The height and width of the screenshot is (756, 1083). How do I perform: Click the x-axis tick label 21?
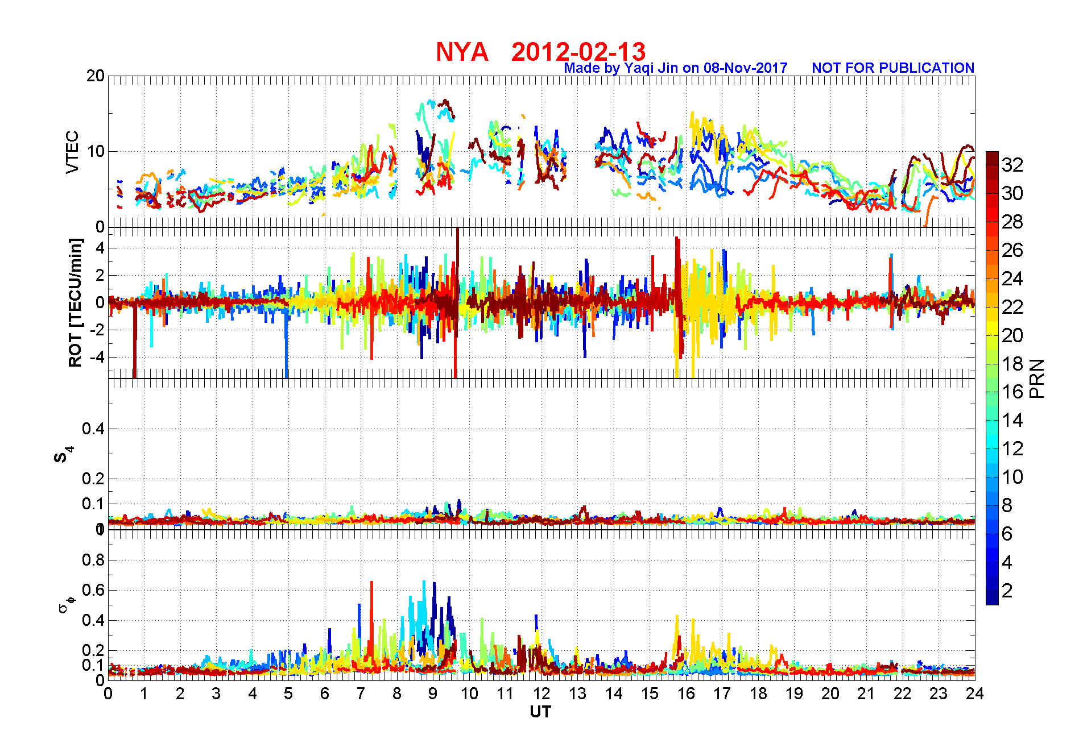pyautogui.click(x=866, y=693)
